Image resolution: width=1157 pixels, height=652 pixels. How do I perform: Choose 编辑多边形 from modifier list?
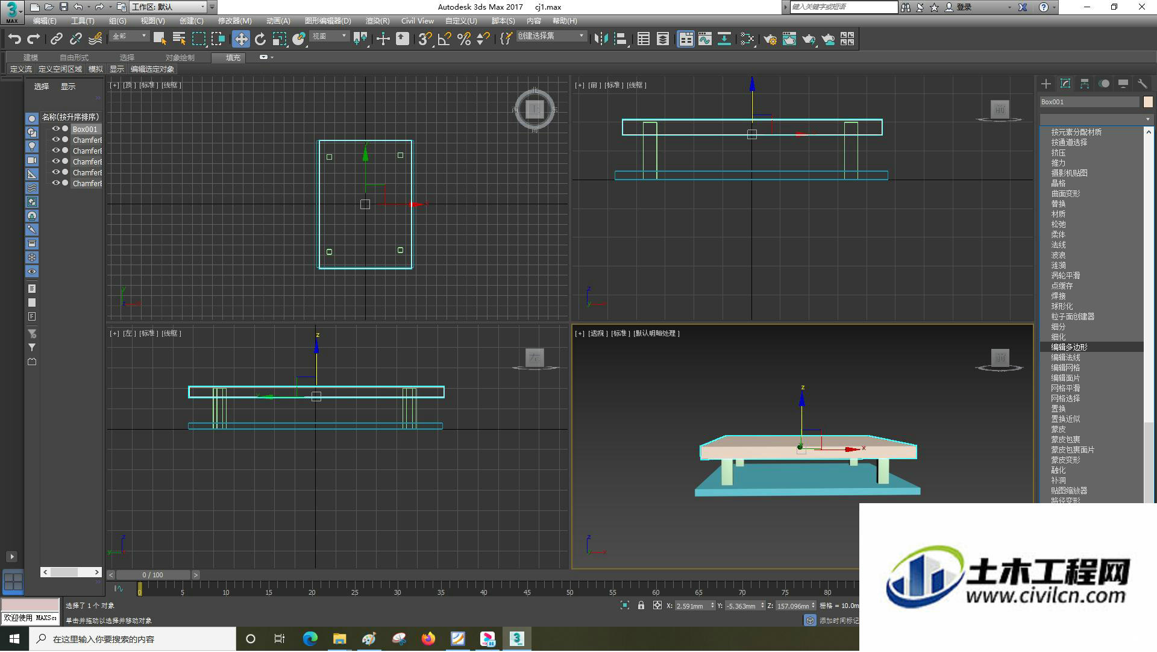pyautogui.click(x=1069, y=347)
